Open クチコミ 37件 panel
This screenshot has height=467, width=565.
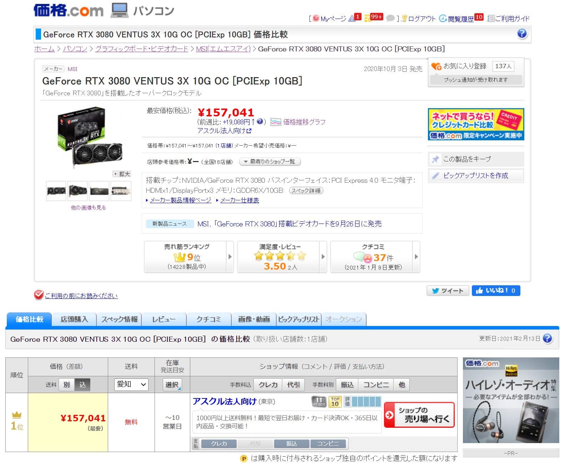pyautogui.click(x=372, y=257)
